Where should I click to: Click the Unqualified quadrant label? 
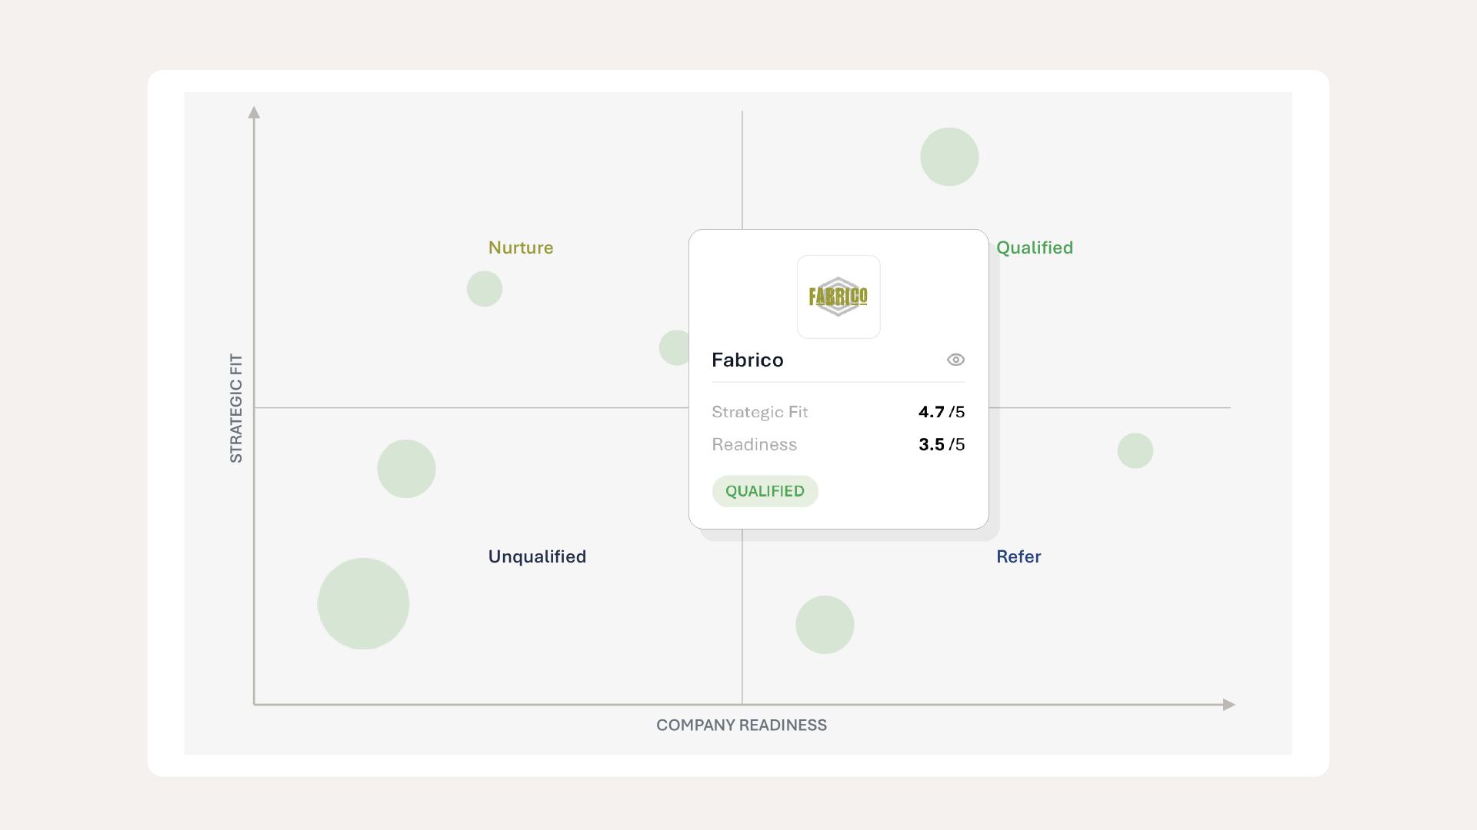click(x=536, y=556)
